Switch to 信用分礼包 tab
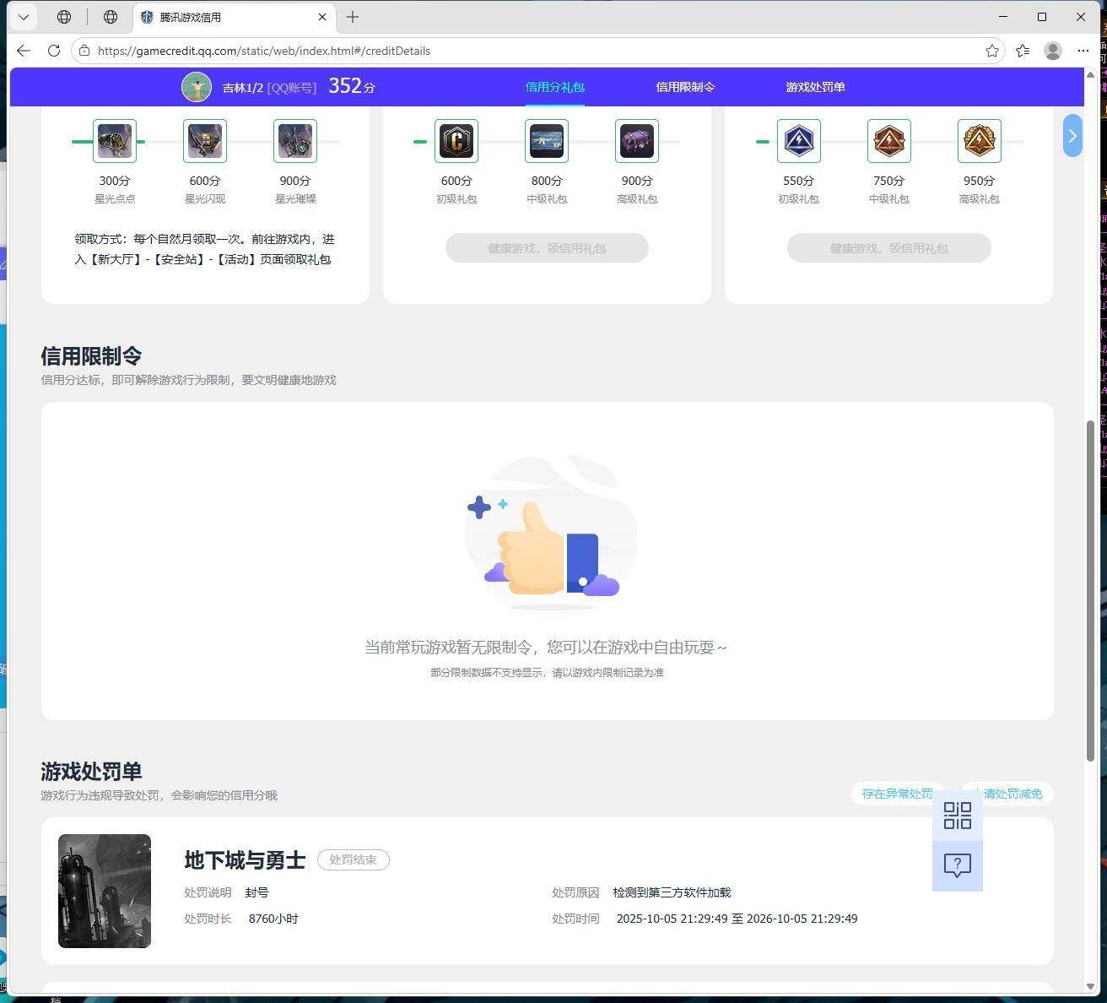 (x=555, y=87)
